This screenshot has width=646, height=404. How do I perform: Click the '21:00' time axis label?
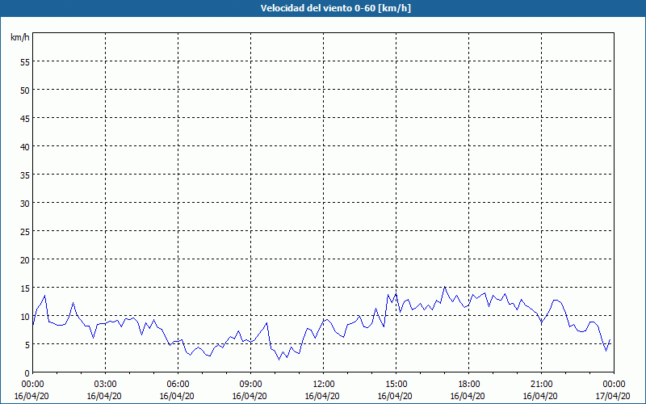541,385
